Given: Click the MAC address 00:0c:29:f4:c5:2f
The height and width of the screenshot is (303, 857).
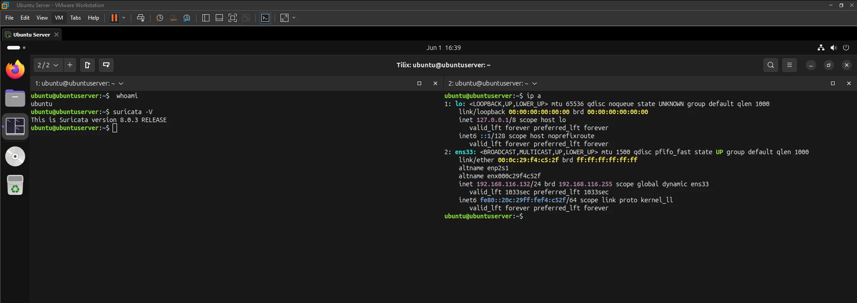Looking at the screenshot, I should point(528,160).
